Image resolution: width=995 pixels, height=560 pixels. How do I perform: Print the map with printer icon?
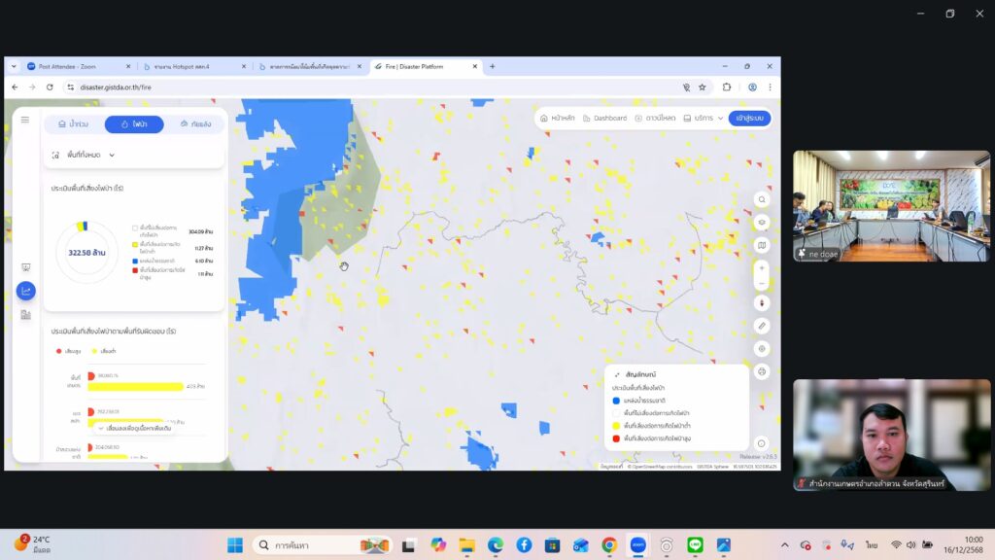762,371
